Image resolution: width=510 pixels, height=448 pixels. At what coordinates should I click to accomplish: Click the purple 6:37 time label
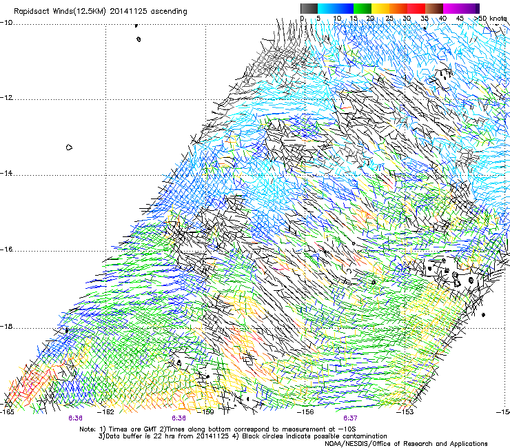pos(350,418)
